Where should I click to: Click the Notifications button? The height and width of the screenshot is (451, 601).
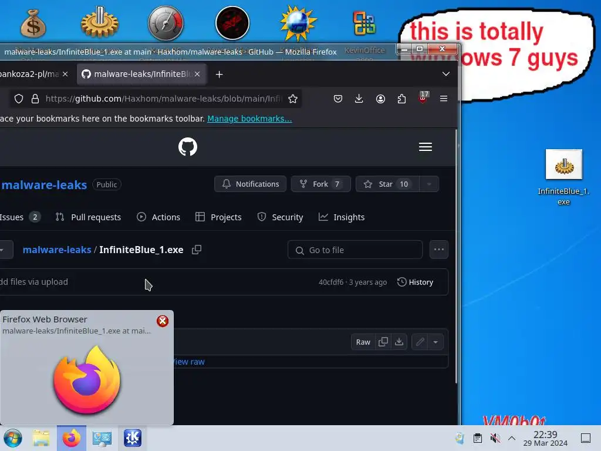tap(250, 184)
